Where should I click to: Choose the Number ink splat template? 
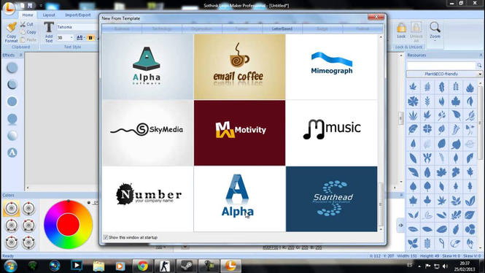point(147,199)
